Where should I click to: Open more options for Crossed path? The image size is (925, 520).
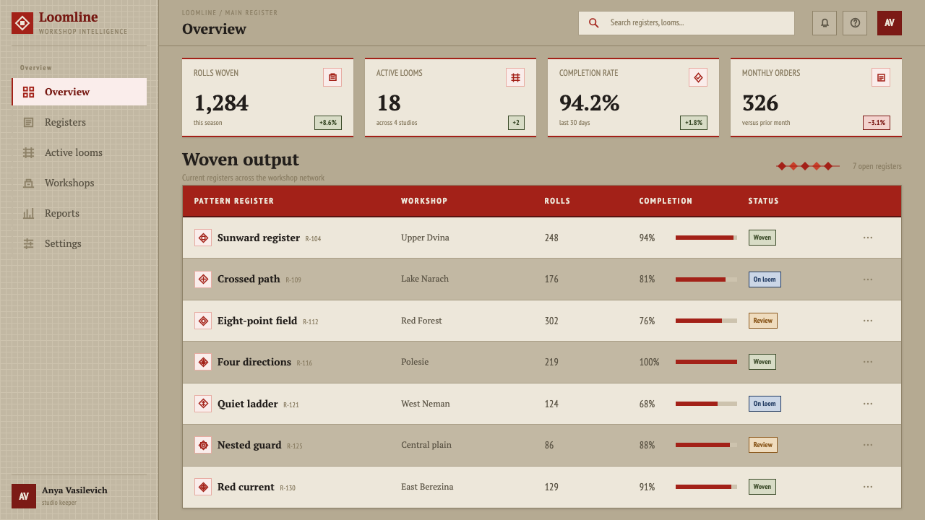point(868,279)
